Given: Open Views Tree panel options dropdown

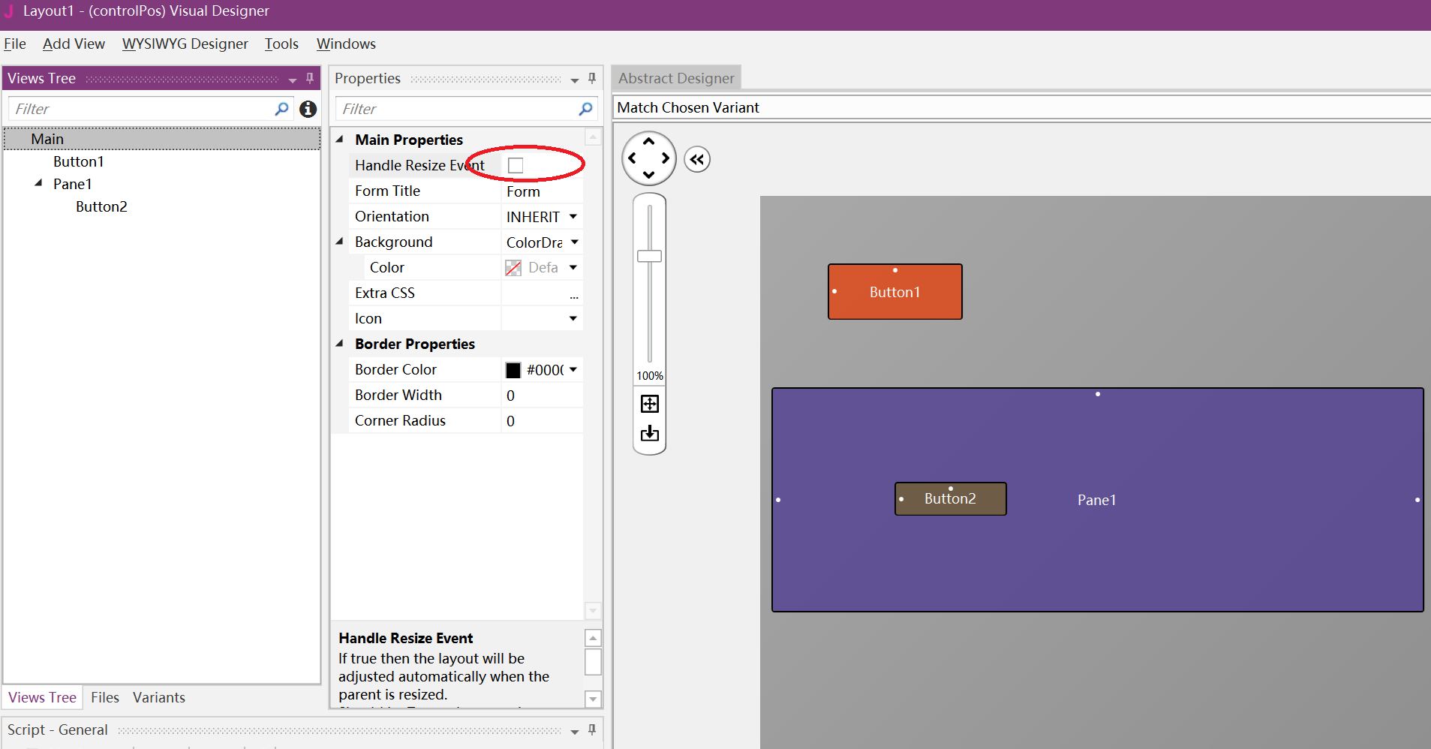Looking at the screenshot, I should (x=293, y=80).
